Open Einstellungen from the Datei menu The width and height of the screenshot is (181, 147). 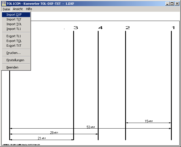15,60
